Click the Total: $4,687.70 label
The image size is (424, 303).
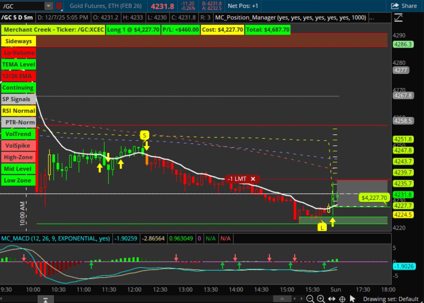[x=267, y=30]
